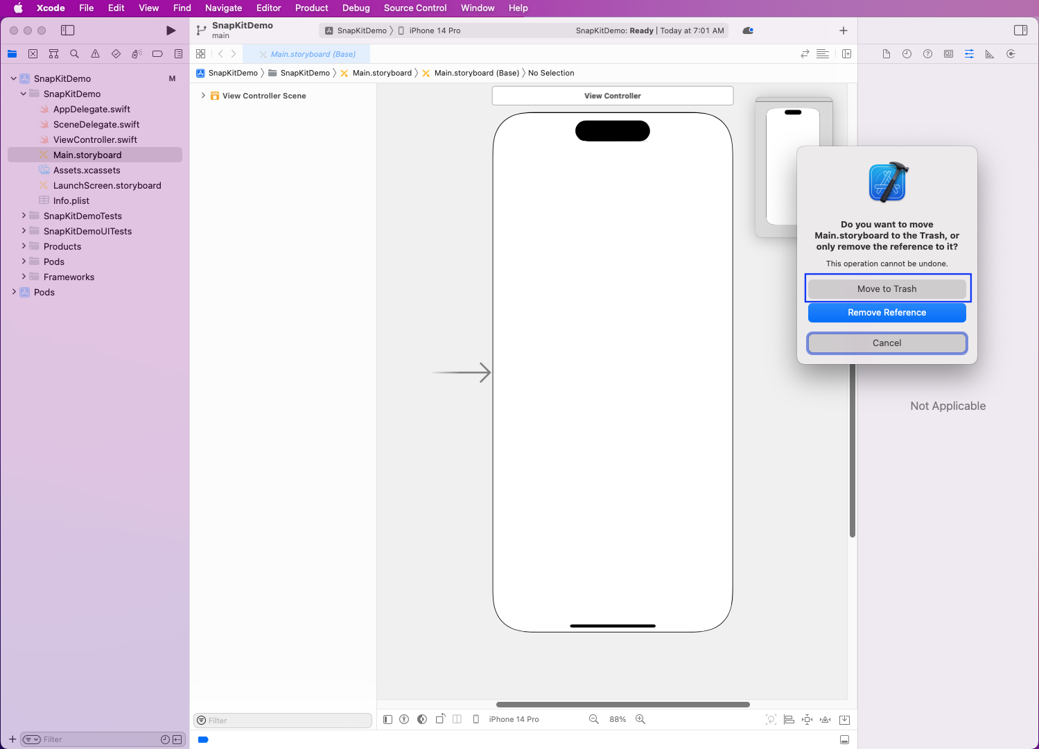1039x749 pixels.
Task: Click Remove Reference button
Action: point(887,313)
